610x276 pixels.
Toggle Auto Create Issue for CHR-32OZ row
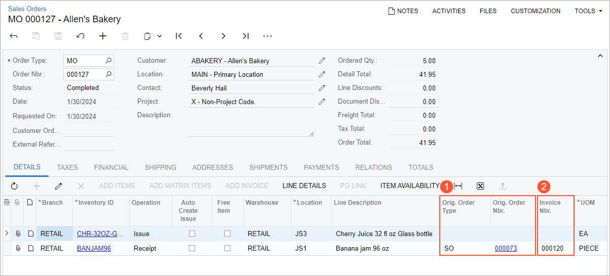point(192,234)
